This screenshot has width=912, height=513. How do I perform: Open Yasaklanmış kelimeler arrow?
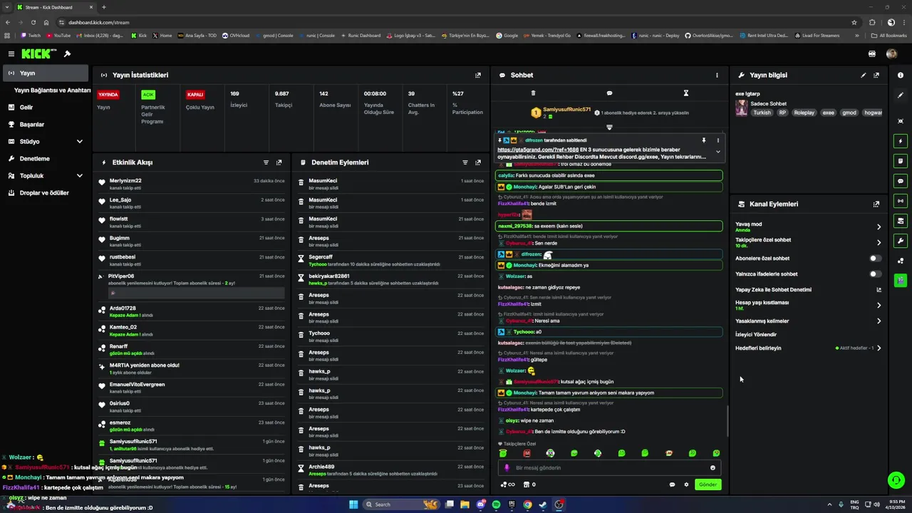click(x=879, y=321)
